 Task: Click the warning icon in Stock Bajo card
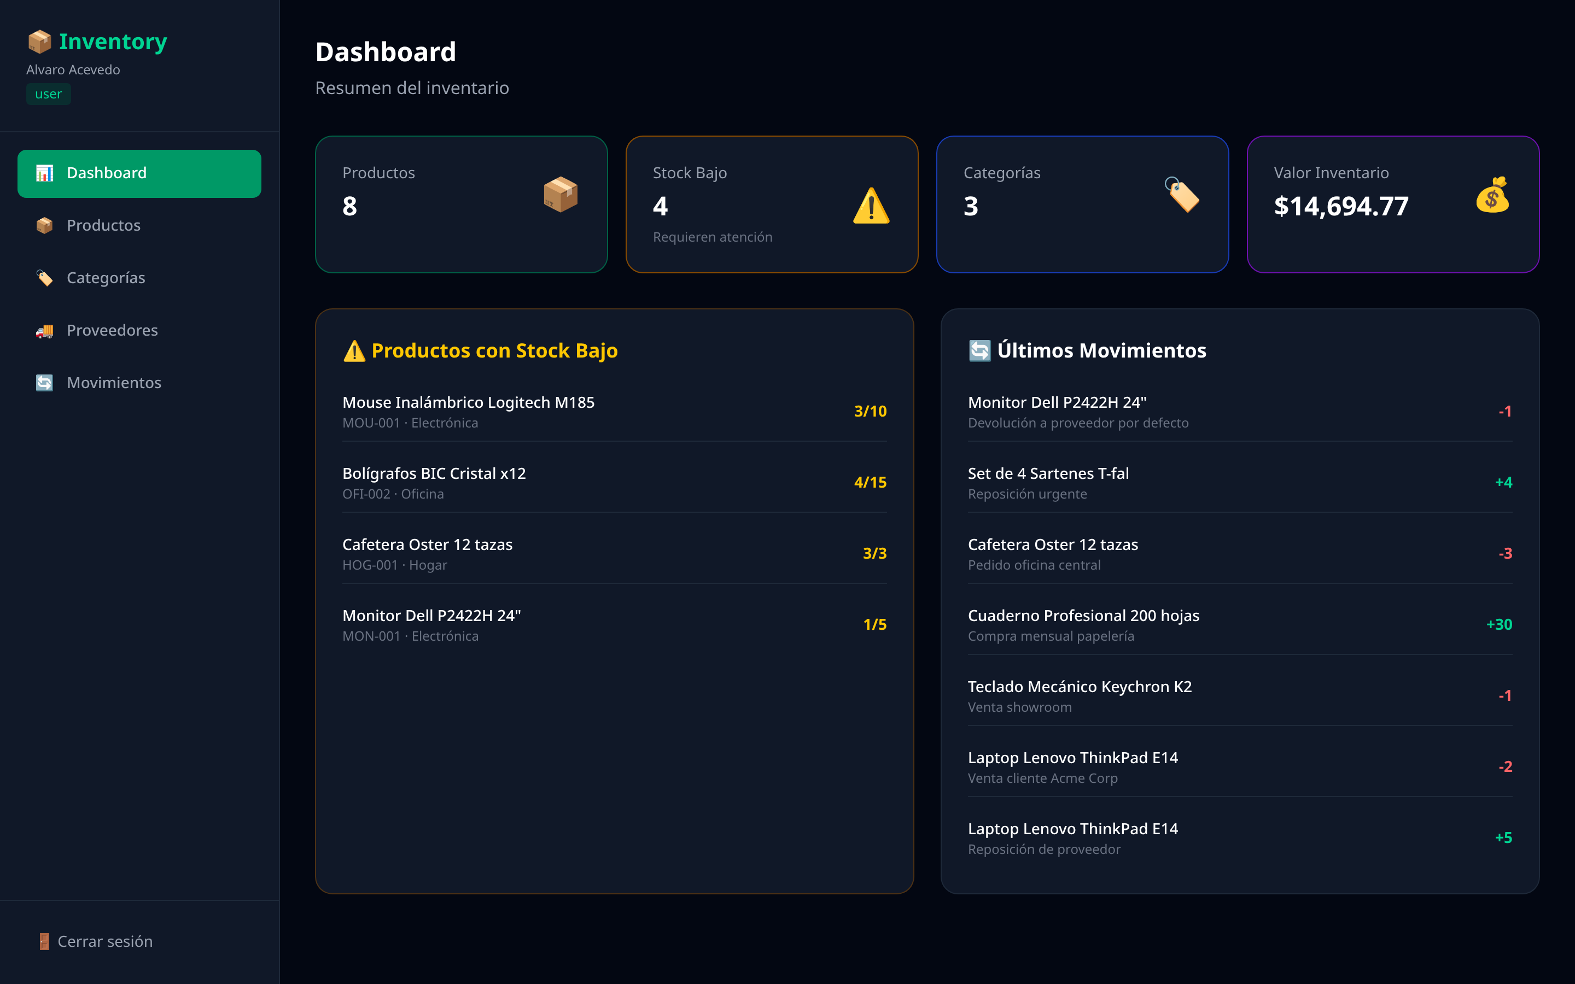point(871,206)
